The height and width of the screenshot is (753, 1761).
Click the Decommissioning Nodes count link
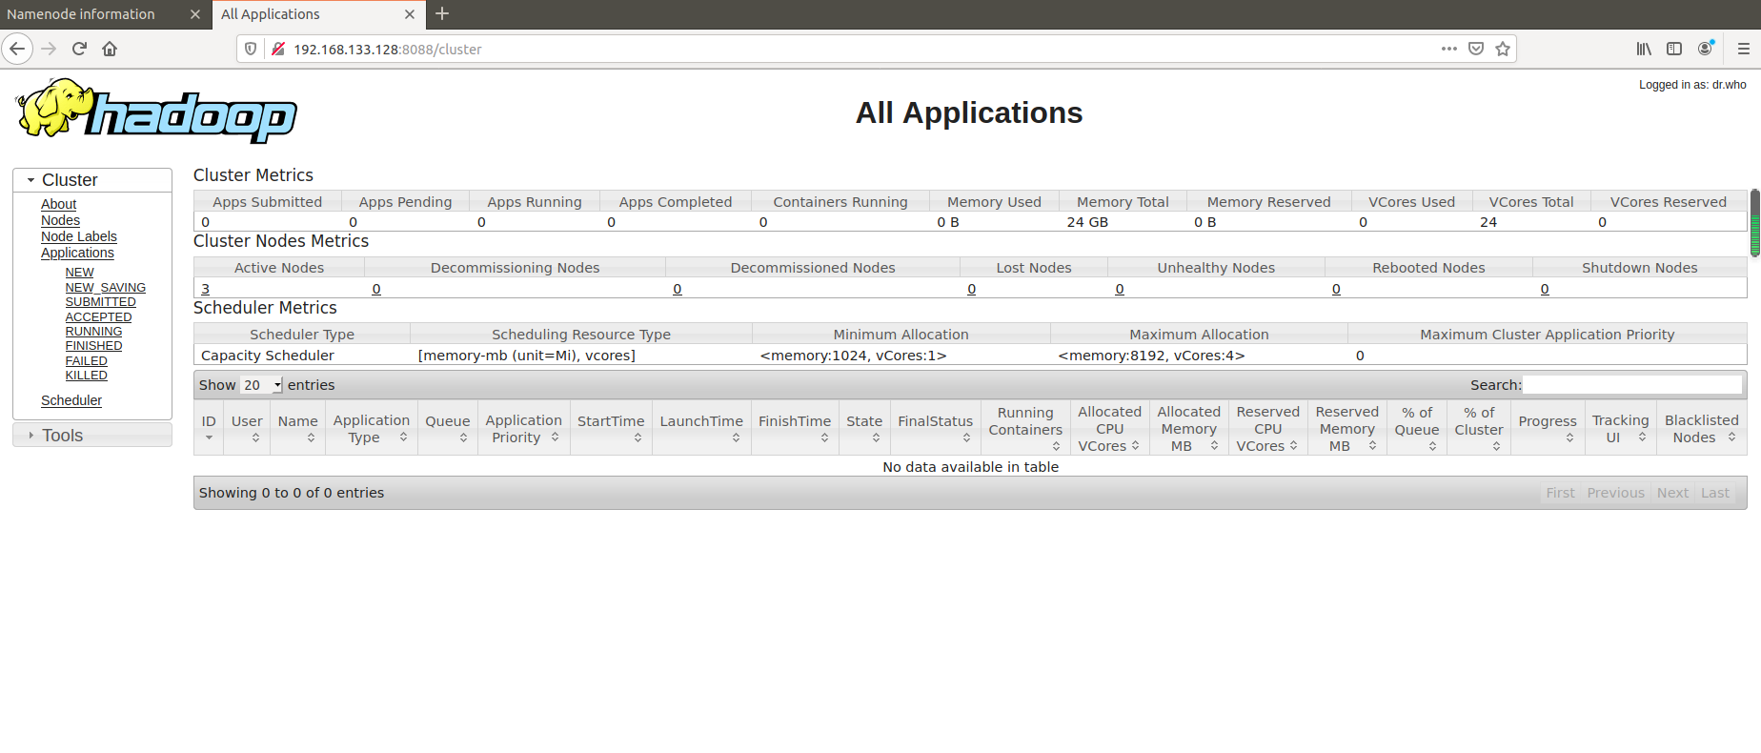coord(376,289)
